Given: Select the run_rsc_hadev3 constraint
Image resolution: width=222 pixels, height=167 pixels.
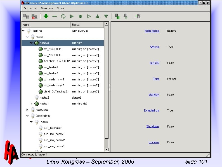Looking at the screenshot, I should pyautogui.click(x=63, y=146).
